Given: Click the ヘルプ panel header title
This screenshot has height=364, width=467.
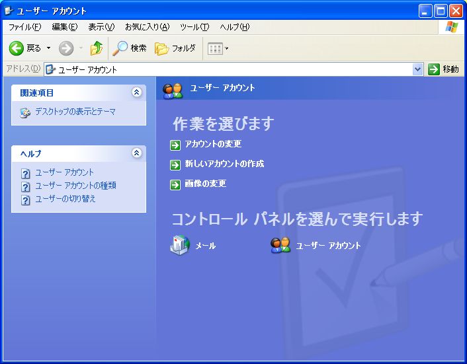Looking at the screenshot, I should tap(30, 154).
